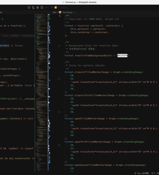Screen dimensions: 159x175
Task: Click line number 1 in gutter
Action: click(60, 16)
